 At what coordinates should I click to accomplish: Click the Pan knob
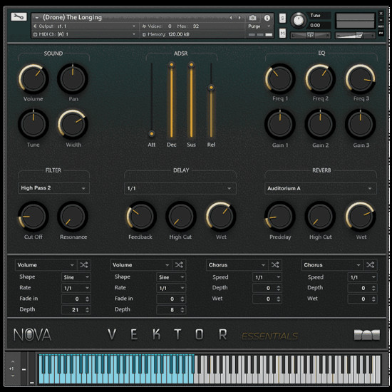pyautogui.click(x=73, y=79)
